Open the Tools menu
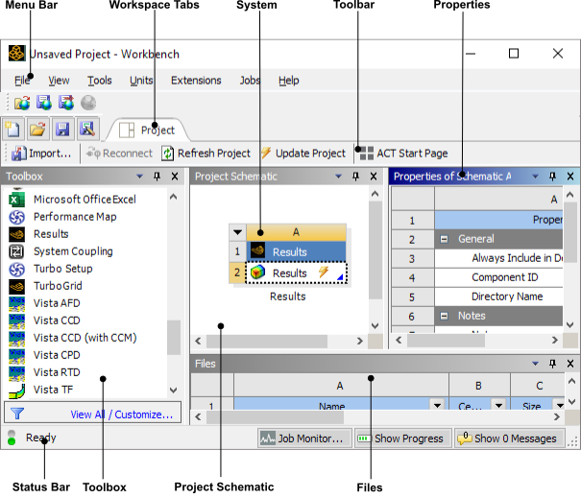This screenshot has height=498, width=581. tap(99, 81)
